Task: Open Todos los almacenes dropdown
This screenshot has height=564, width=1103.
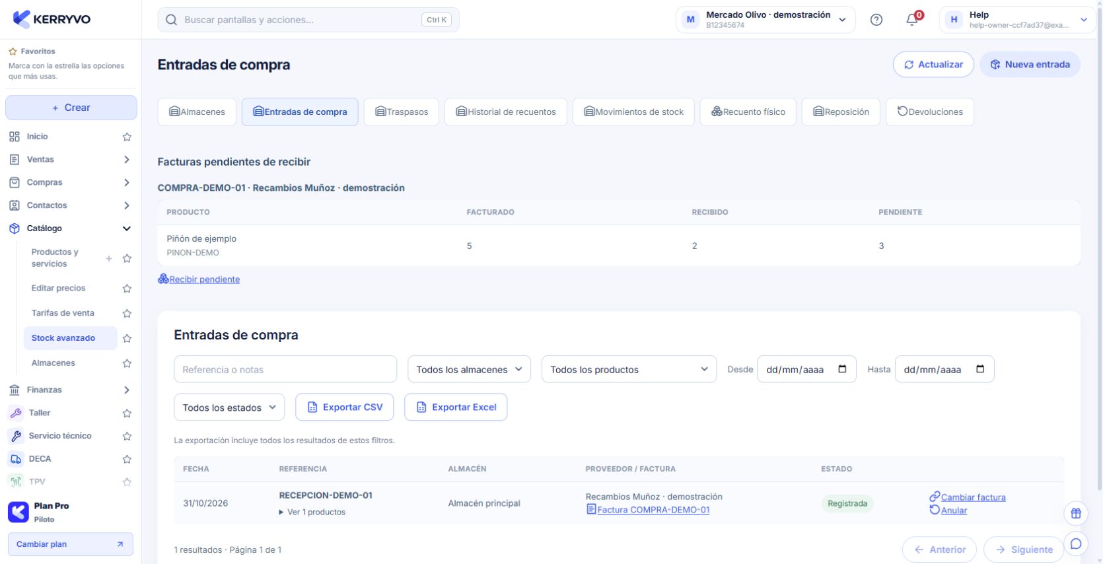Action: (469, 369)
